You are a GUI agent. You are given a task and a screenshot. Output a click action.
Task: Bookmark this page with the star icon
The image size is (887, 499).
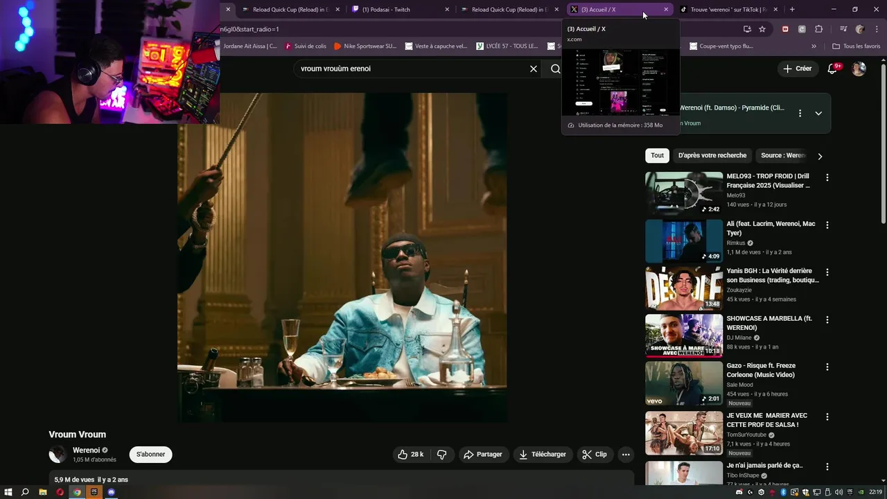point(762,29)
